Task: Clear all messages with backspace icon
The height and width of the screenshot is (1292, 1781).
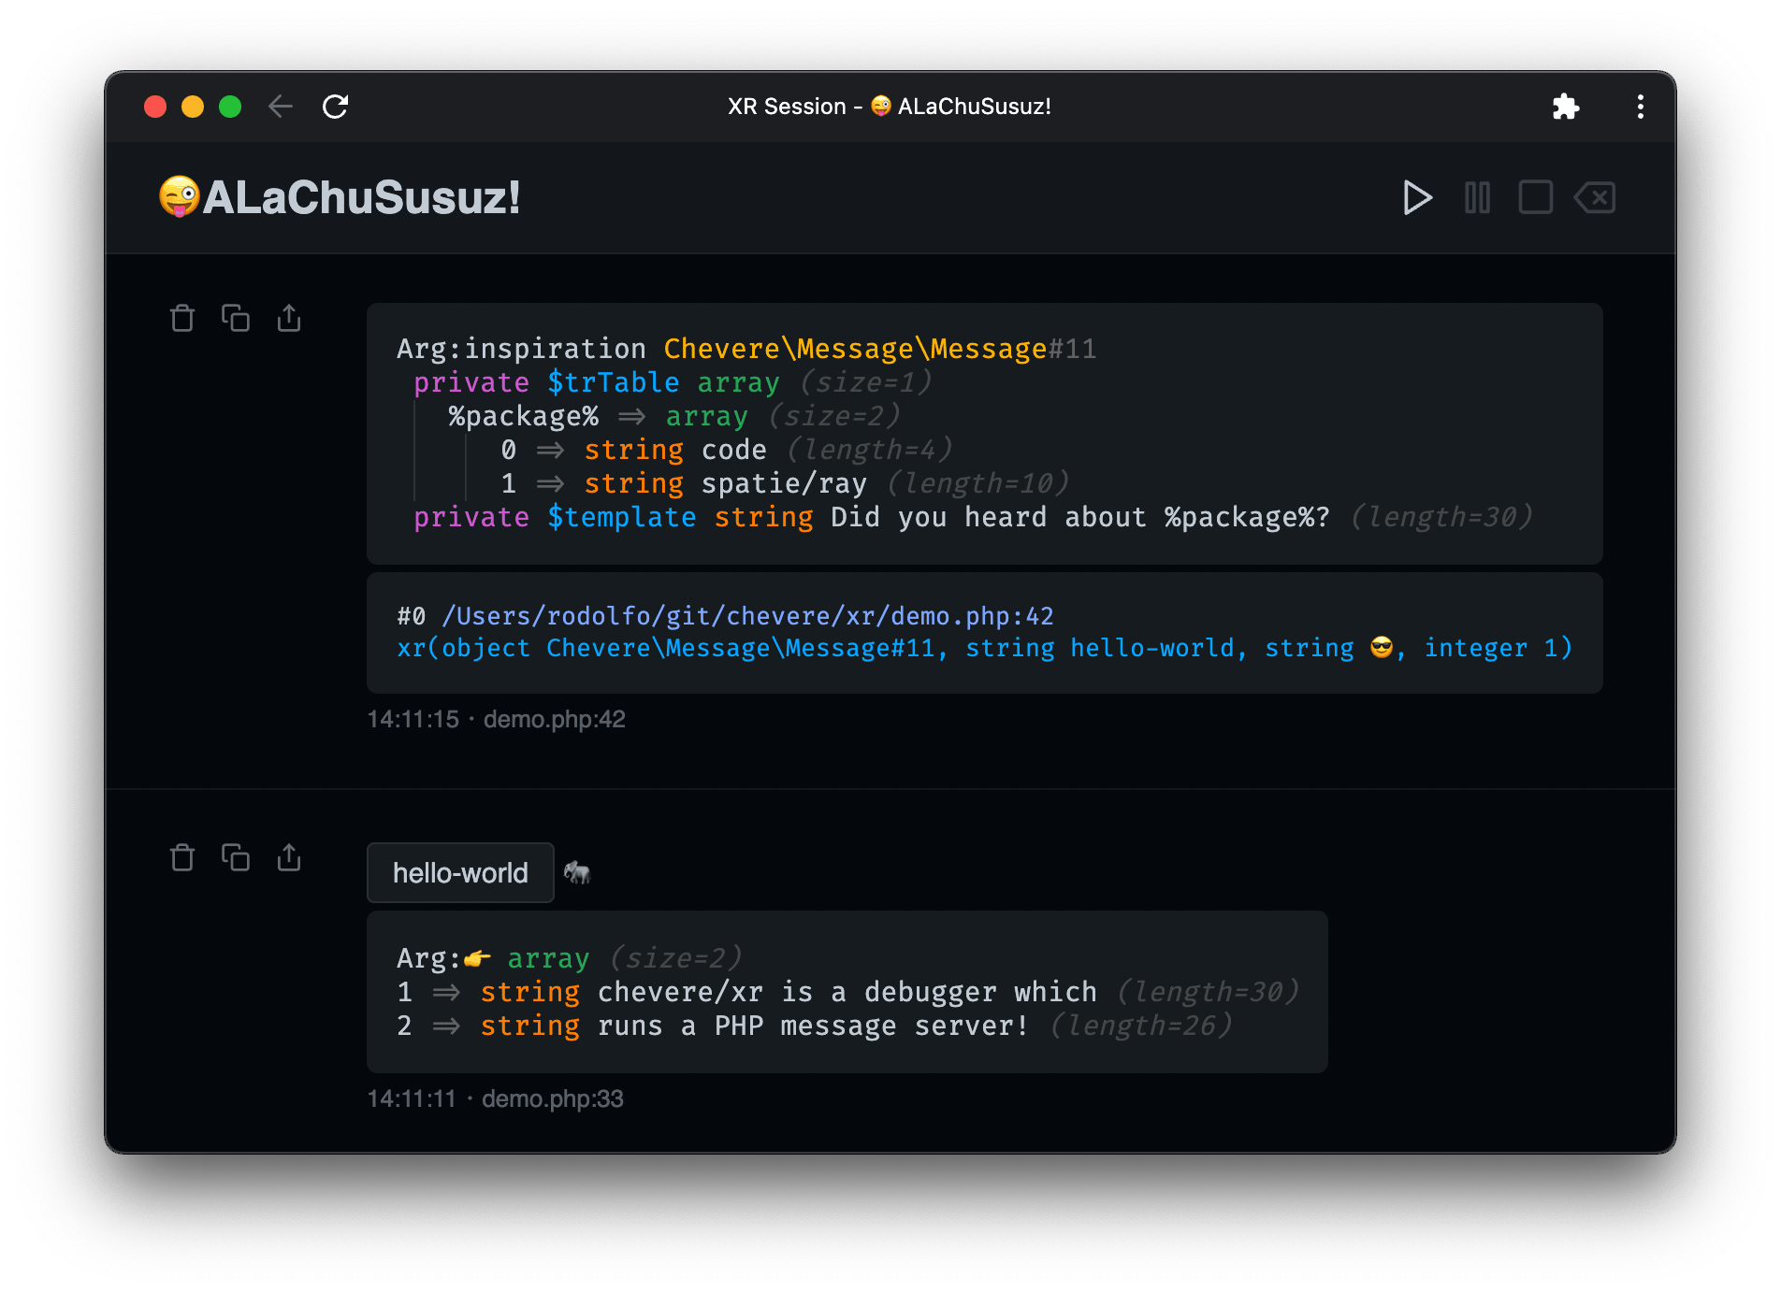Action: click(1595, 197)
